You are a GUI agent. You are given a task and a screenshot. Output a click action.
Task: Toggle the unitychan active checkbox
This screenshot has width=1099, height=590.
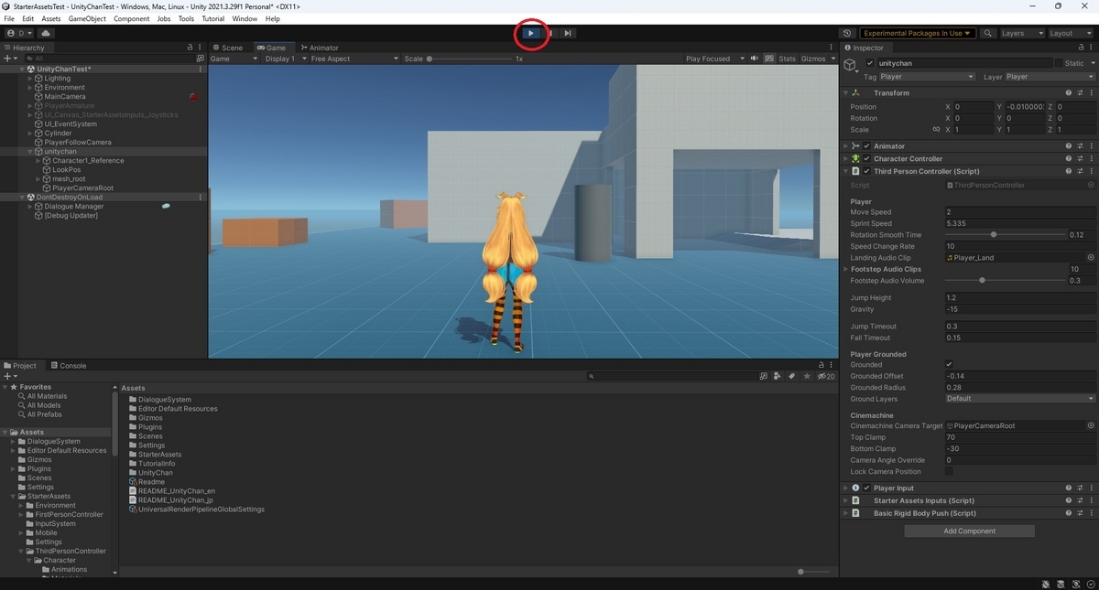[x=870, y=63]
